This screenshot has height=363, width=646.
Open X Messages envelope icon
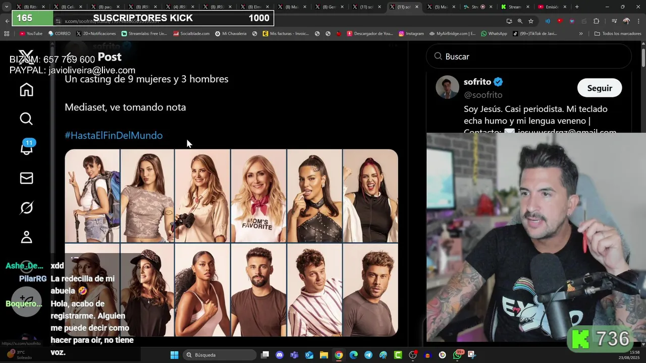pyautogui.click(x=26, y=178)
